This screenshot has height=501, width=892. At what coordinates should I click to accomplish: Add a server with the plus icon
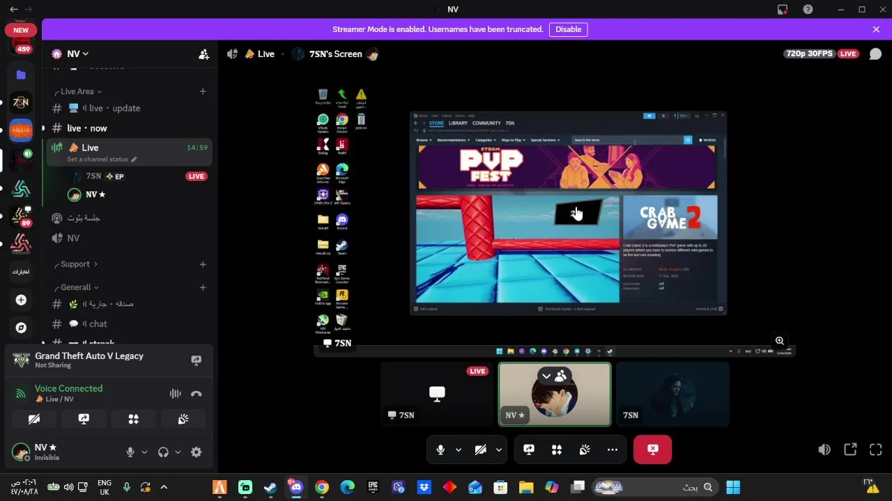point(21,300)
